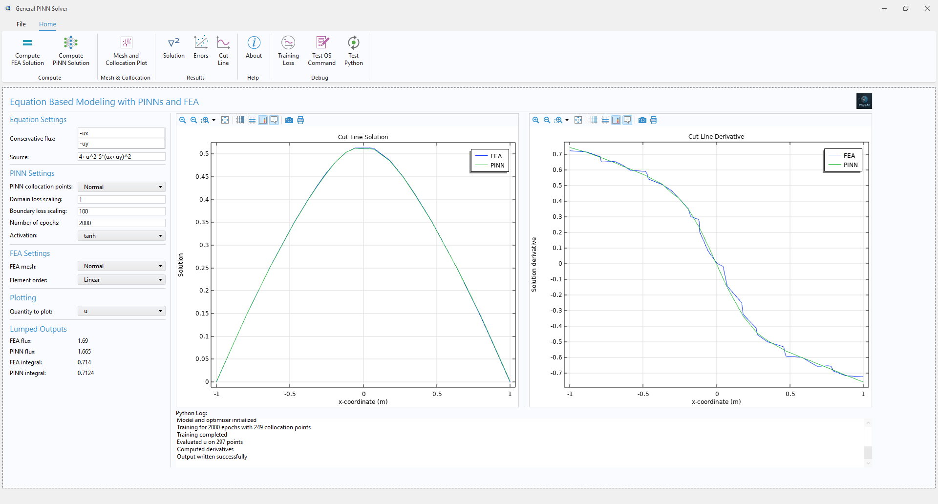Open the Activation dropdown showing tanh
This screenshot has width=938, height=504.
(122, 236)
